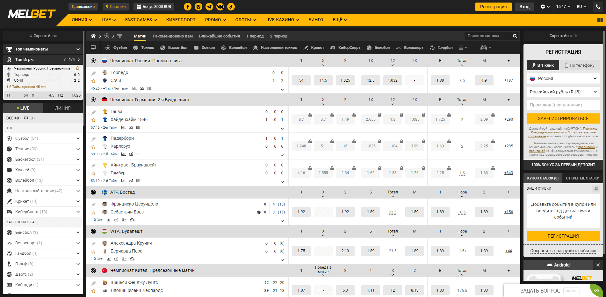Viewport: 606px width, 297px height.
Task: Add Торпедо match to favorites star
Action: point(93,81)
